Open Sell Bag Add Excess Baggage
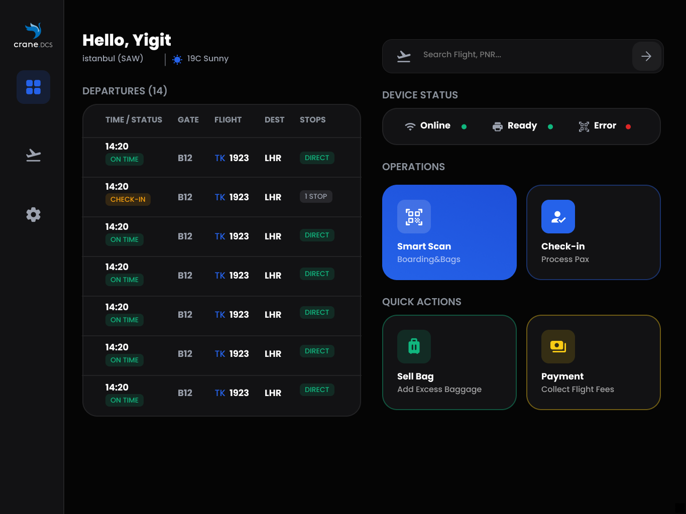686x514 pixels. click(x=449, y=362)
